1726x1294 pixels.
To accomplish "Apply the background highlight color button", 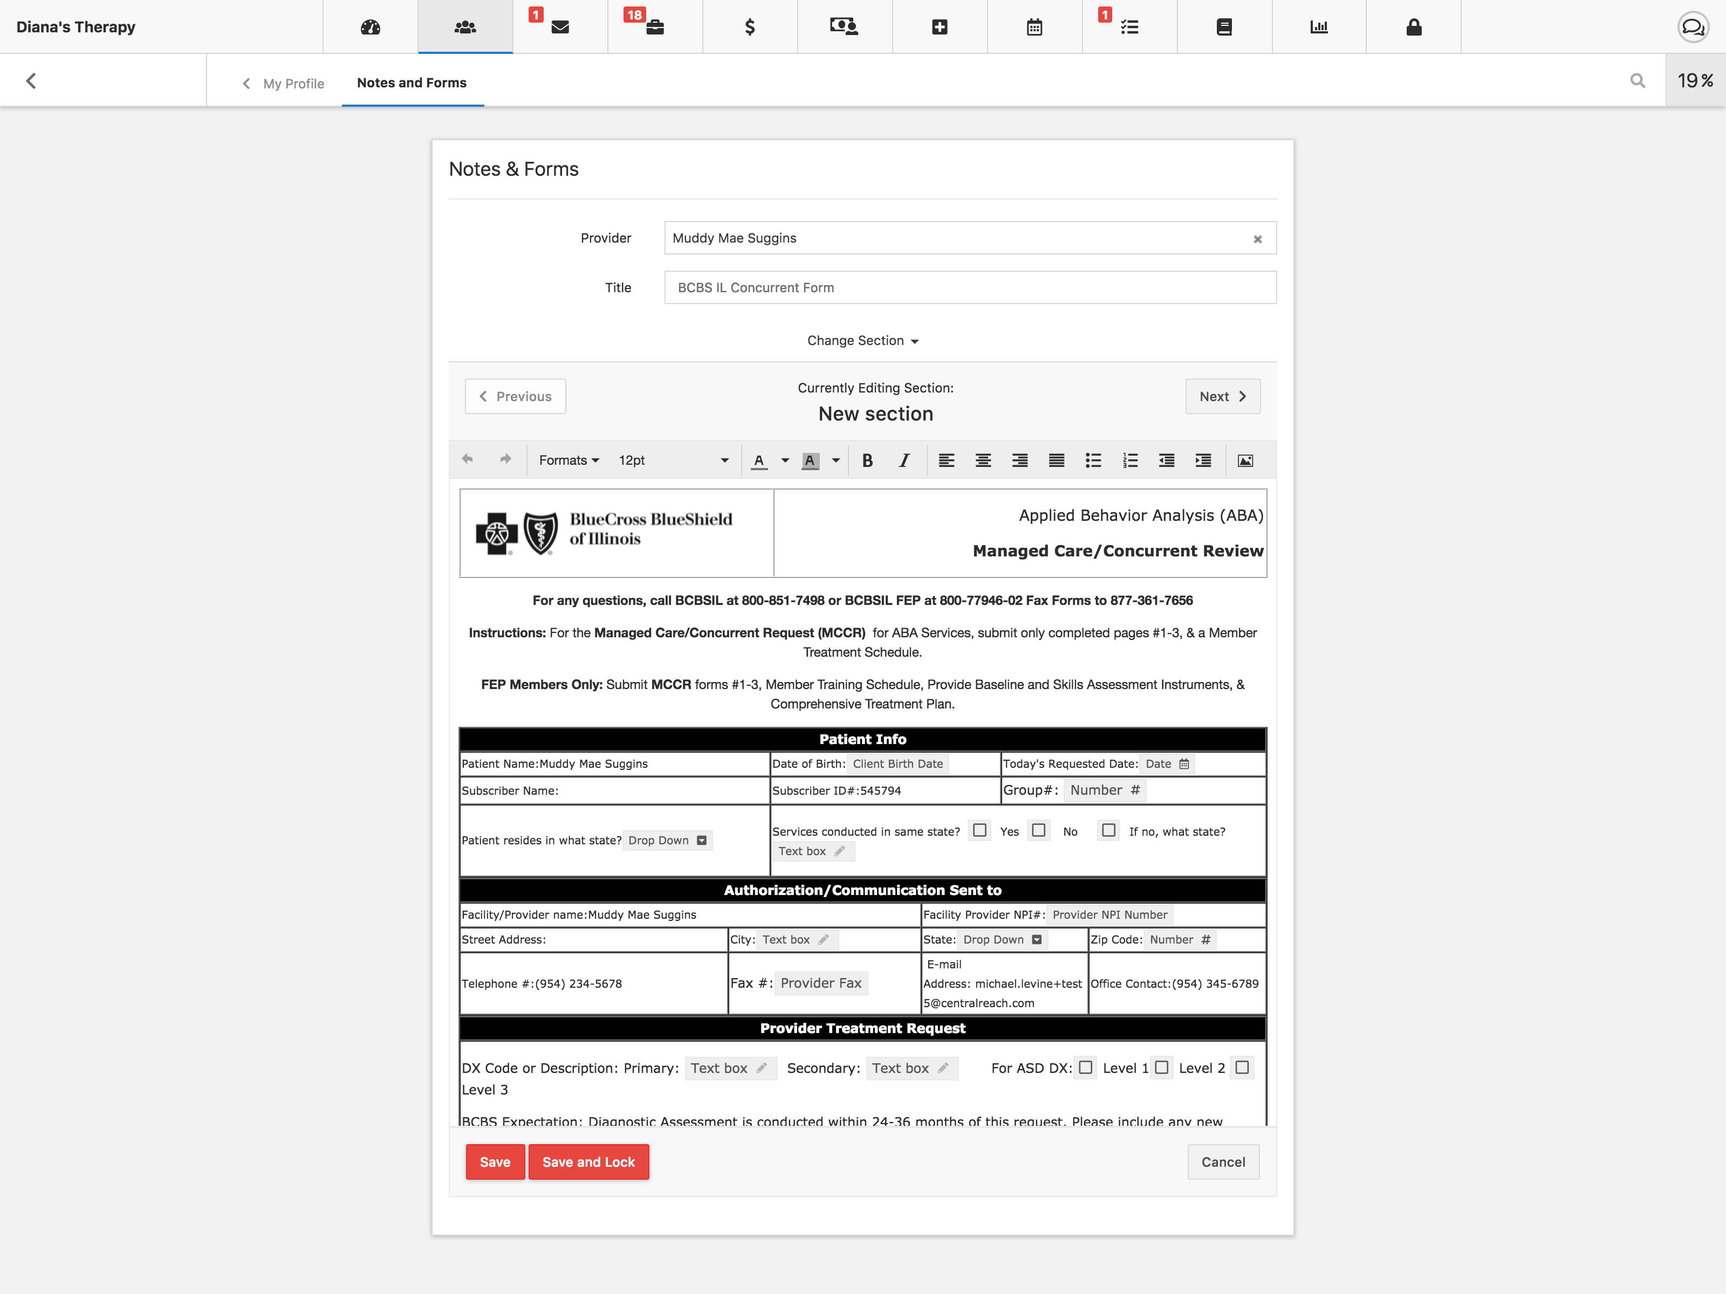I will [x=810, y=460].
